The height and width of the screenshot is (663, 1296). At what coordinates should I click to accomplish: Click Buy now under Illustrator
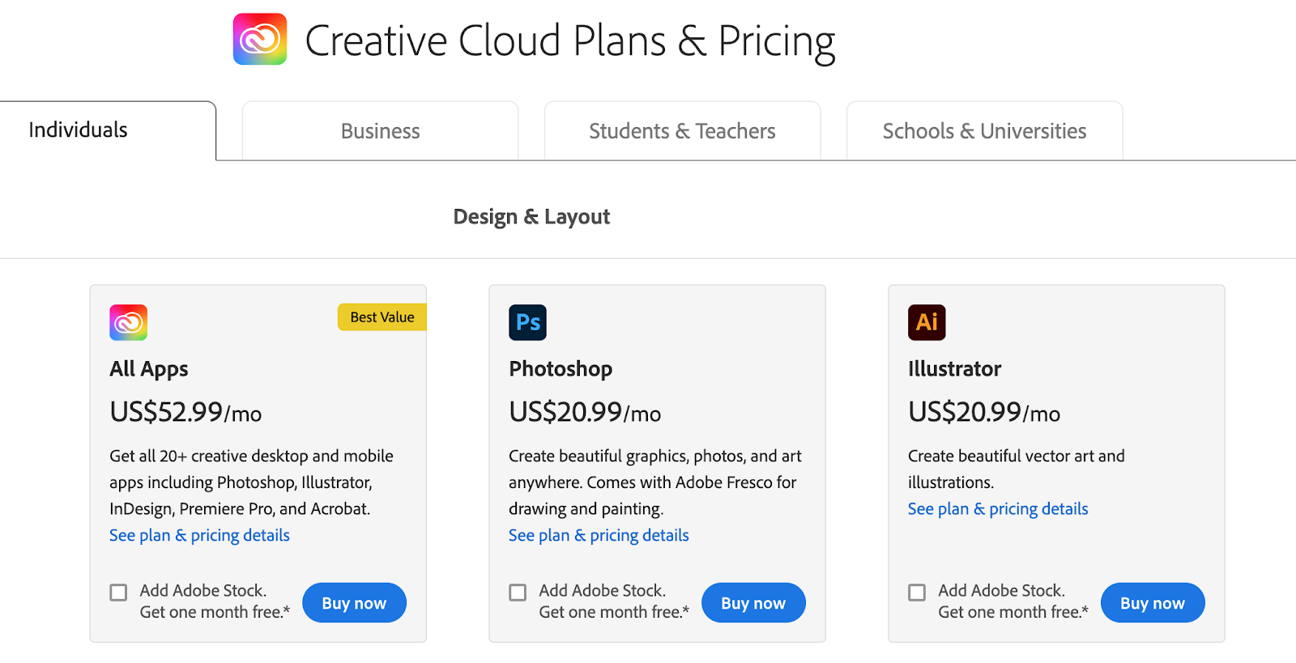coord(1152,603)
